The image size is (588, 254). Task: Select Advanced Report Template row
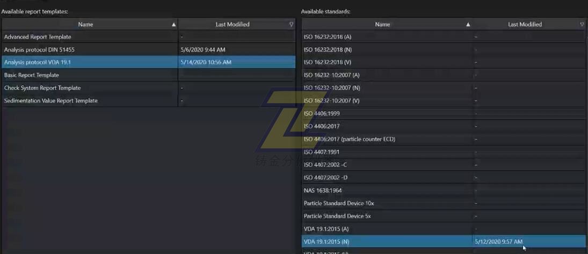[38, 37]
